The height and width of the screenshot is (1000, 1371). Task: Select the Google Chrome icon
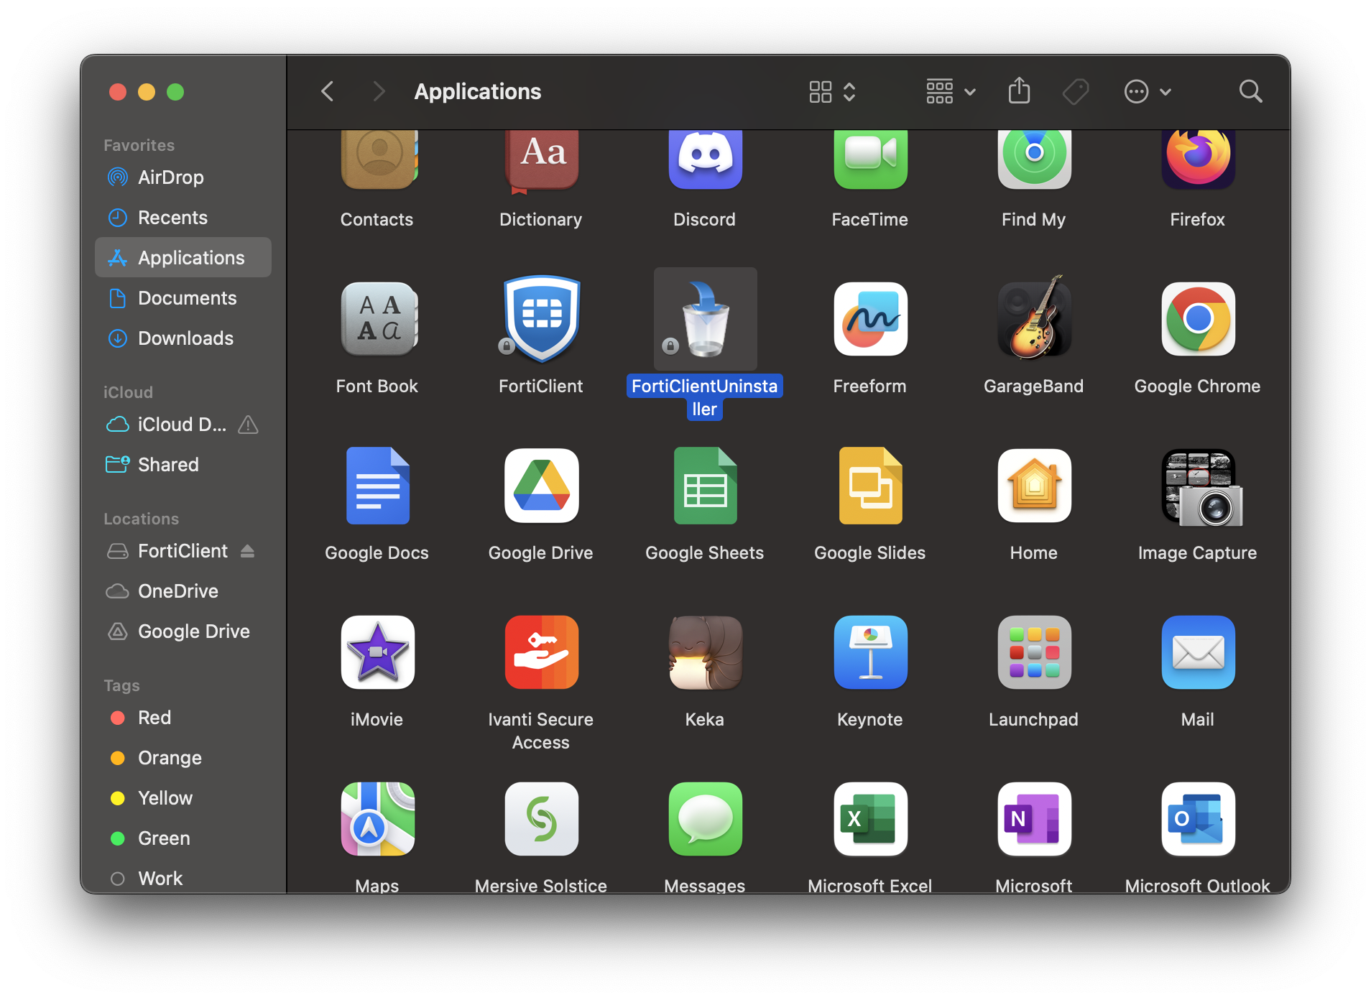point(1198,319)
